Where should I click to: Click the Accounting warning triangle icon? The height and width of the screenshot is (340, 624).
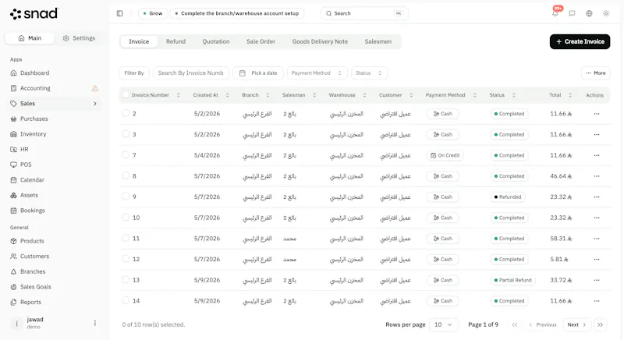point(94,88)
